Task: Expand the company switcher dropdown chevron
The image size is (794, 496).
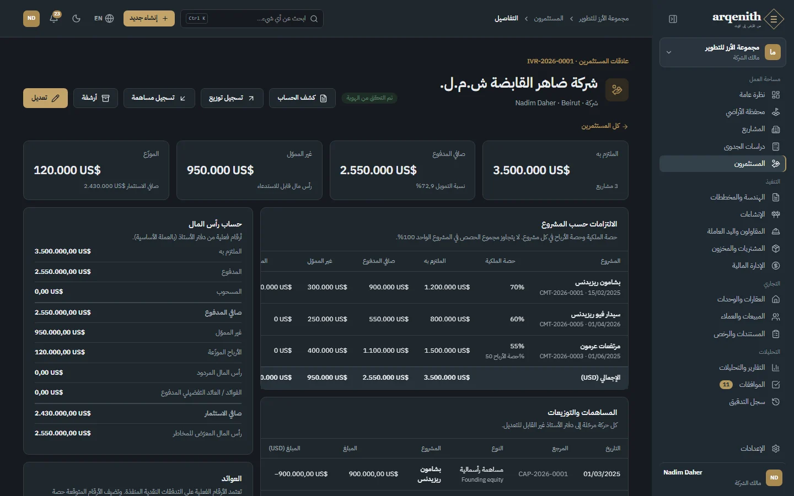Action: pyautogui.click(x=669, y=52)
